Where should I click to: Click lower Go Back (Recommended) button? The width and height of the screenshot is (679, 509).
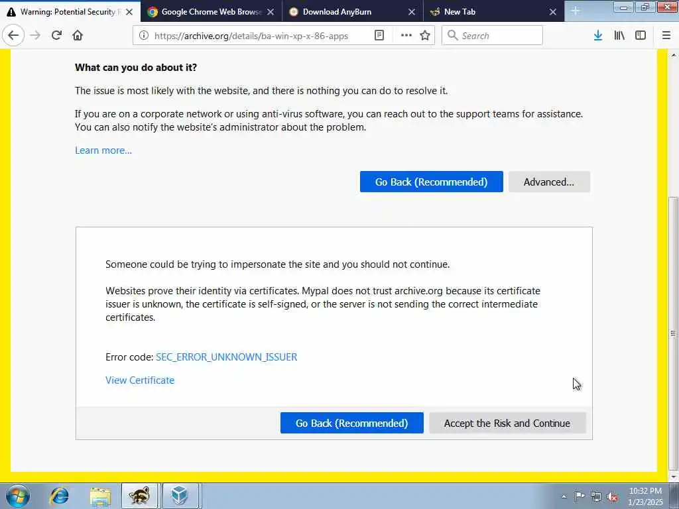[x=351, y=423]
